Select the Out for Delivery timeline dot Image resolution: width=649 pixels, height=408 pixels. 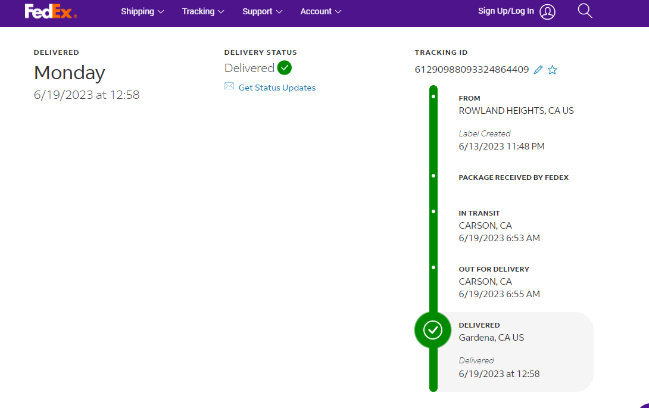[433, 267]
